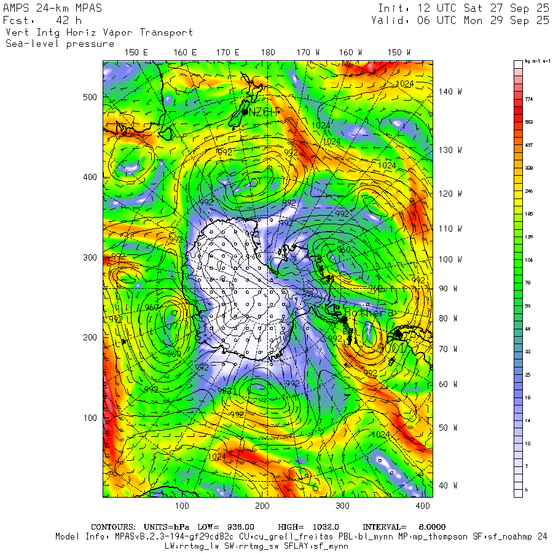The height and width of the screenshot is (553, 553).
Task: Click the 'Rothera' station label on map
Action: (368, 313)
